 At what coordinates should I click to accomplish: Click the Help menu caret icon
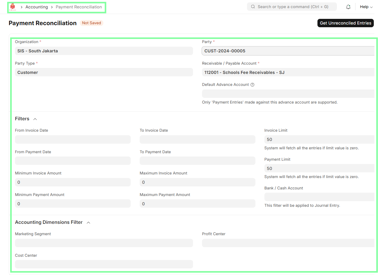(372, 7)
